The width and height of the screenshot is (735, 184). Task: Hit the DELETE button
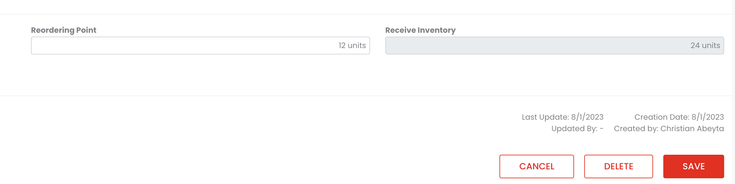[618, 166]
